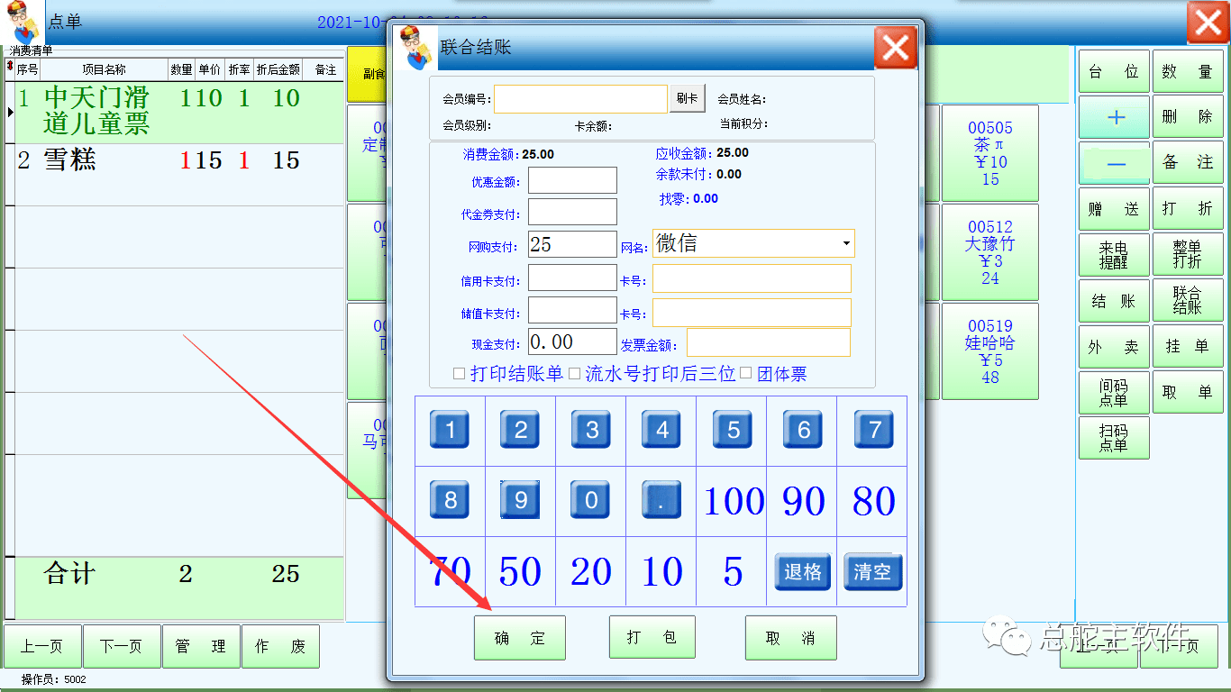Tap the number 3 keypad button

click(591, 430)
